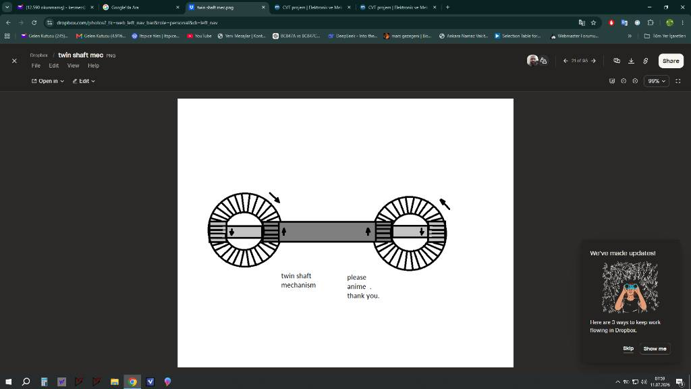
Task: Open Calculator from the taskbar
Action: point(44,382)
